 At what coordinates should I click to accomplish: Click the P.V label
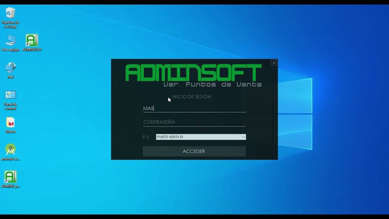(146, 137)
